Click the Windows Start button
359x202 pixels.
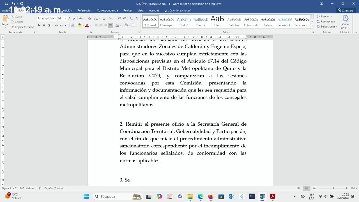pos(86,196)
